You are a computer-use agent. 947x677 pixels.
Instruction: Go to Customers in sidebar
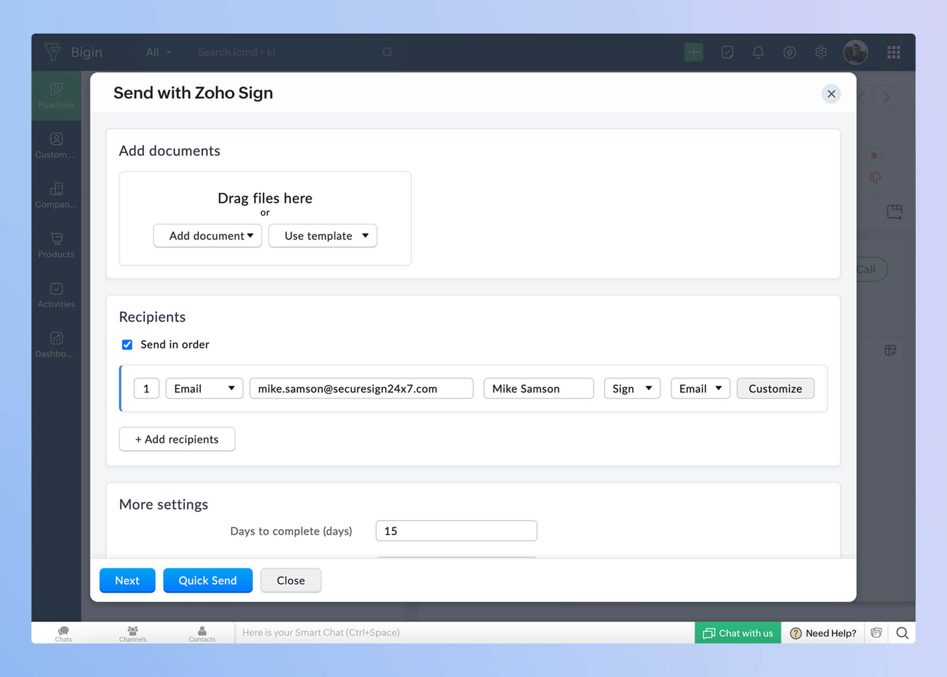(56, 146)
